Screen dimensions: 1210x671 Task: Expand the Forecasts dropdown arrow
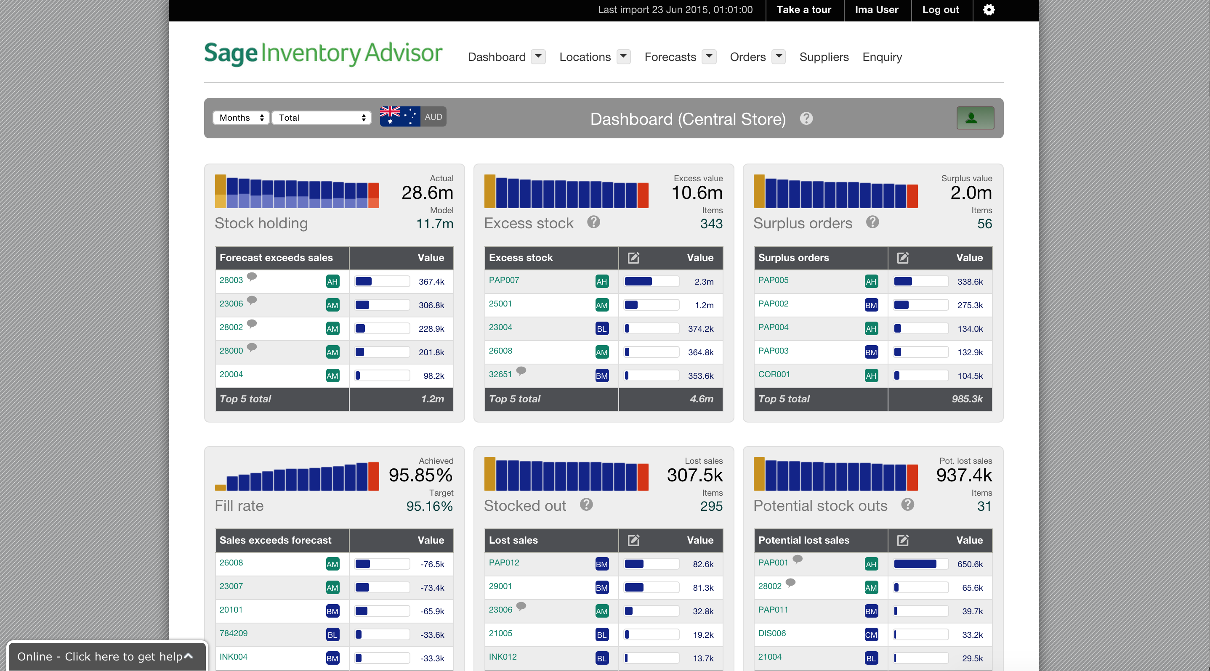coord(708,56)
